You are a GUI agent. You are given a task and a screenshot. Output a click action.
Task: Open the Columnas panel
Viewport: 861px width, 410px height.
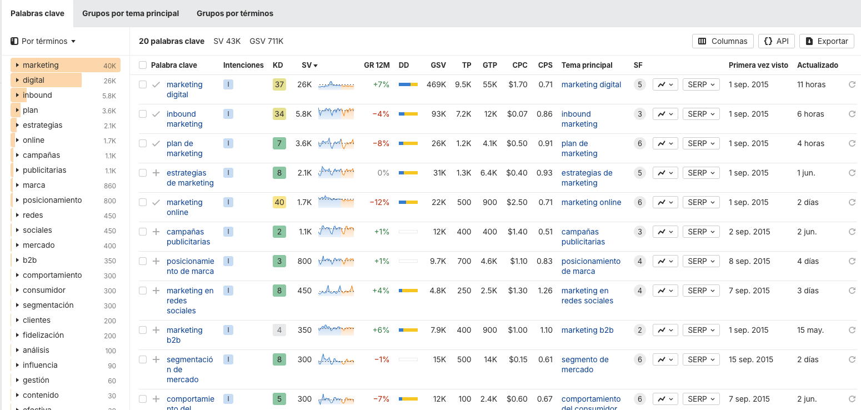722,41
